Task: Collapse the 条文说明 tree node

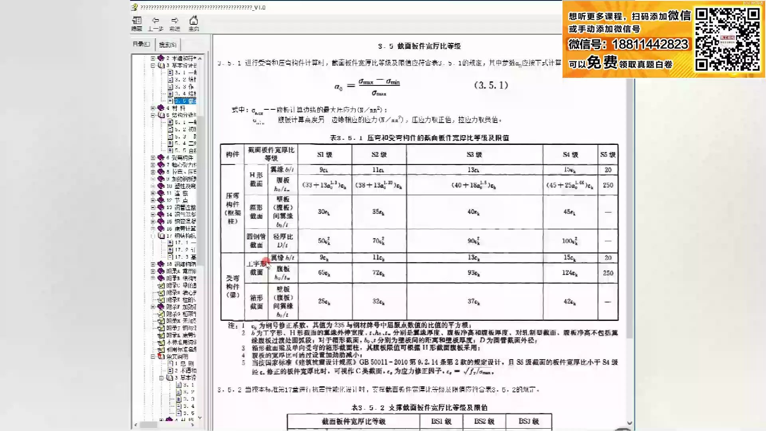Action: 153,356
